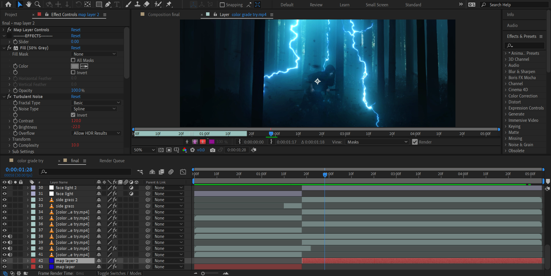The height and width of the screenshot is (276, 551).
Task: Uncheck Turbulent Noise Invert checkbox
Action: coord(73,115)
